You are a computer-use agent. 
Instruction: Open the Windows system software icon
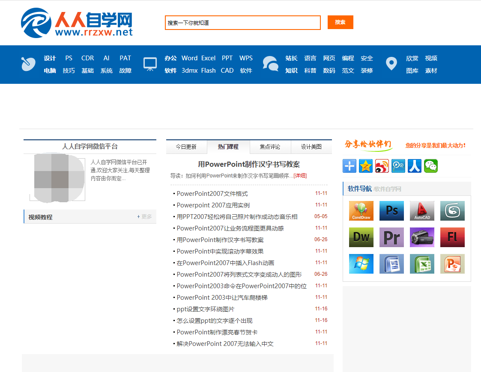pyautogui.click(x=361, y=264)
